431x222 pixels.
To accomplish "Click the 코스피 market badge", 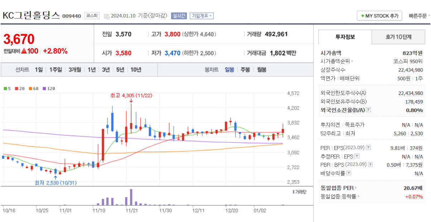I will [92, 16].
